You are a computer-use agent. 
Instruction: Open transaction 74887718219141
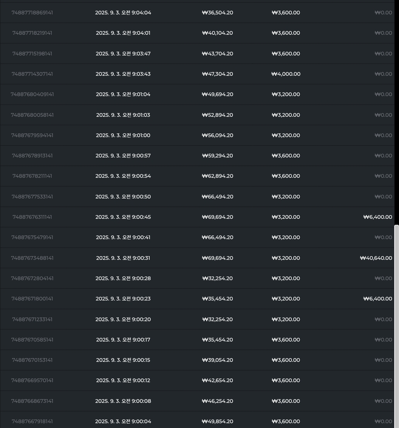pos(32,33)
